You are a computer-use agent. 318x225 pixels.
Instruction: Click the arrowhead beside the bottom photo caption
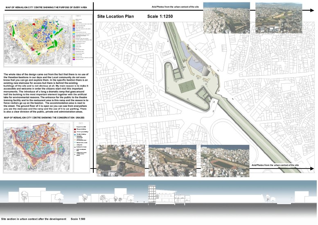(313, 168)
